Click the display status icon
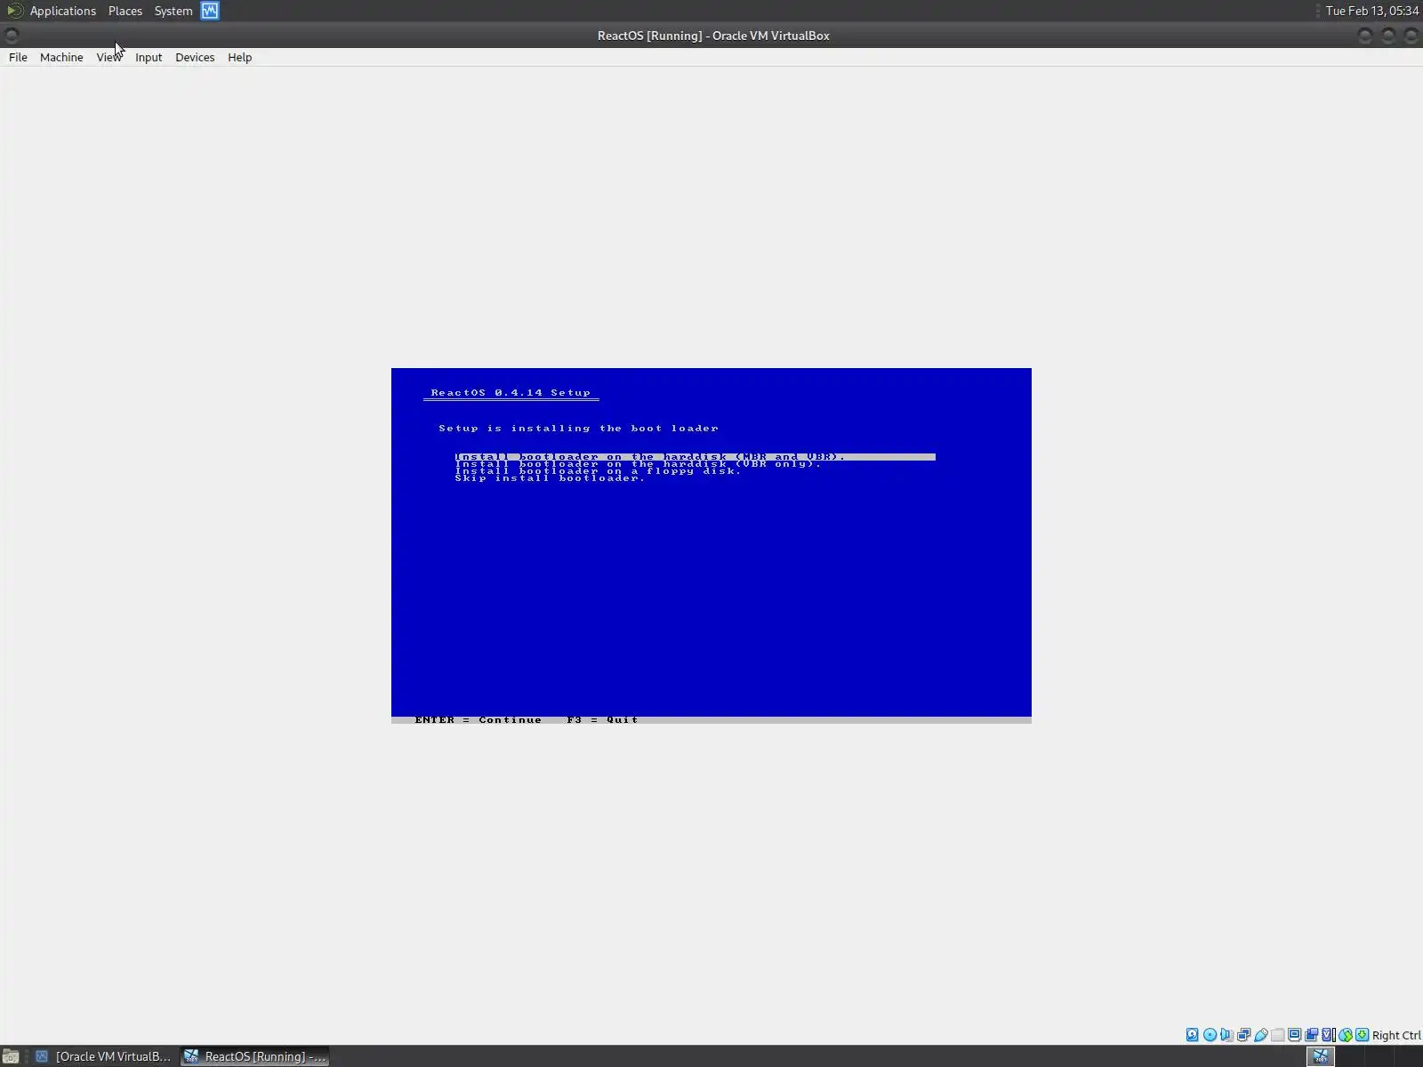 point(1294,1035)
